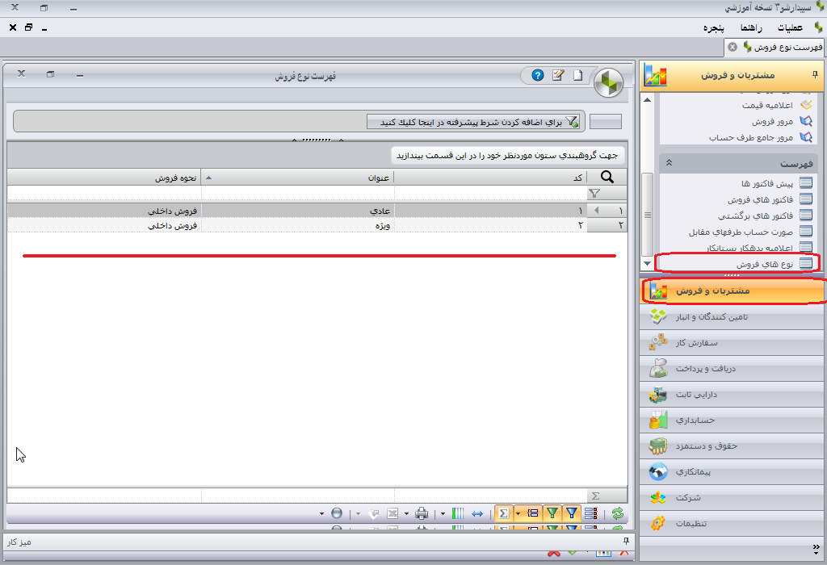The width and height of the screenshot is (827, 565).
Task: Click the green striped columns icon
Action: coord(458,513)
